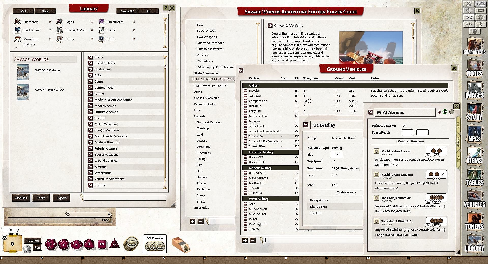Collapse the Modern Military group header

(270, 168)
